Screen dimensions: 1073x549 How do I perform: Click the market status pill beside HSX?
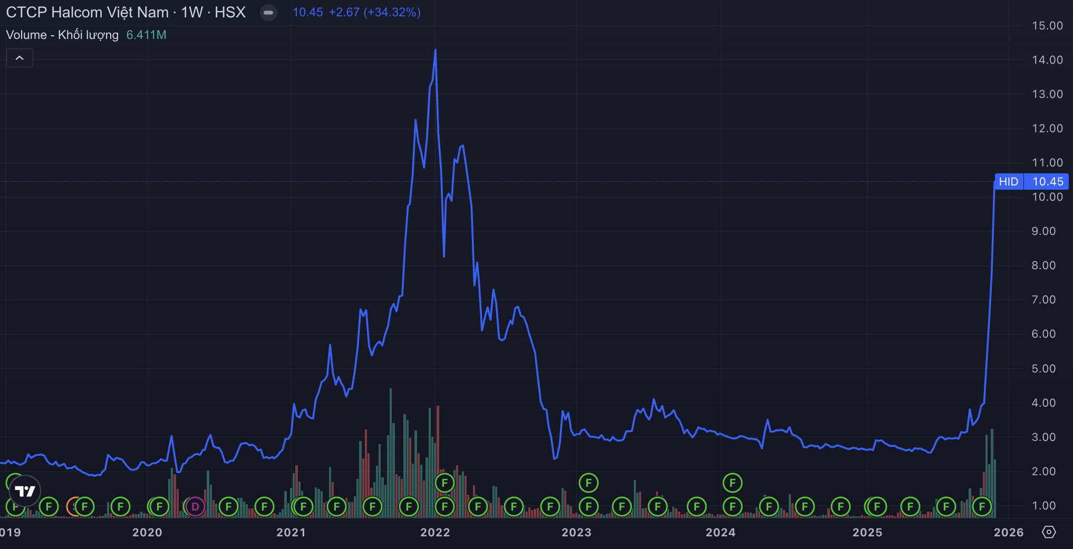coord(268,13)
